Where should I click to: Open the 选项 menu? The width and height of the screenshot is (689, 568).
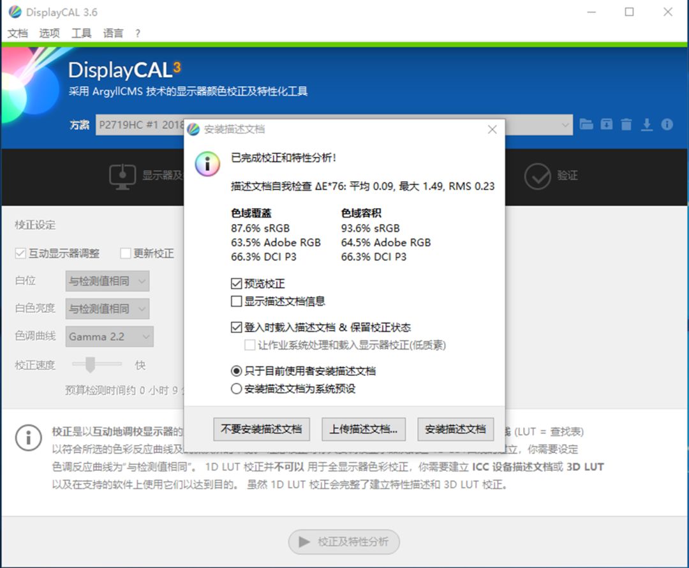pos(49,33)
